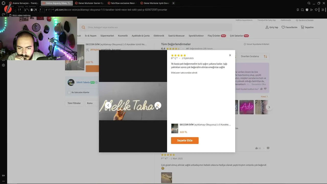The width and height of the screenshot is (327, 184).
Task: Switch to fabriflow exclusive Neon browser tab
Action: (122, 3)
